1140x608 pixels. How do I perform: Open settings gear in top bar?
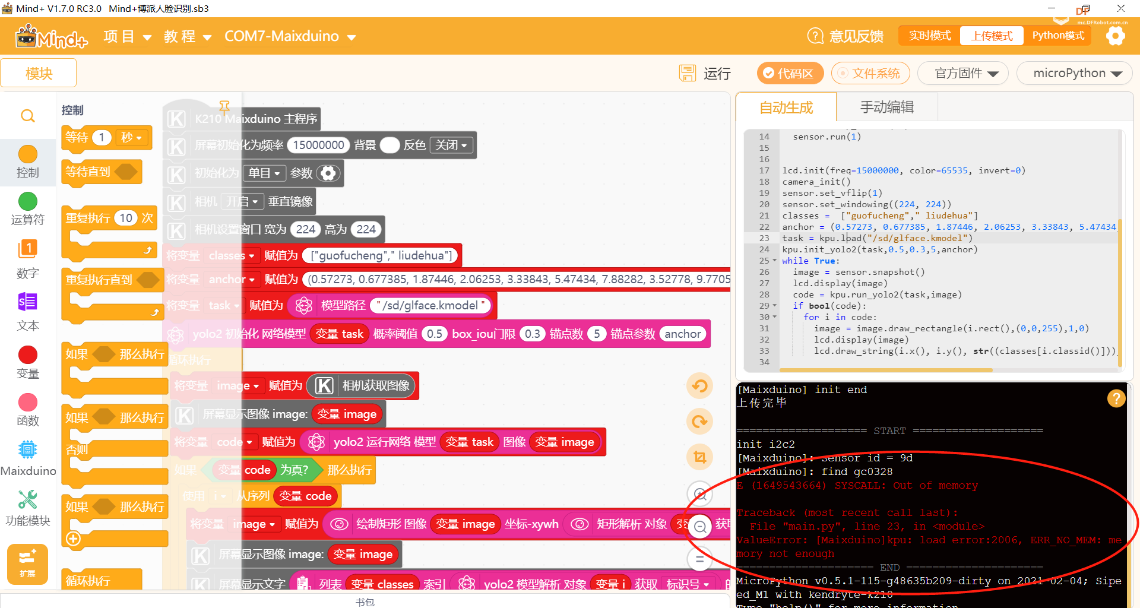1116,36
